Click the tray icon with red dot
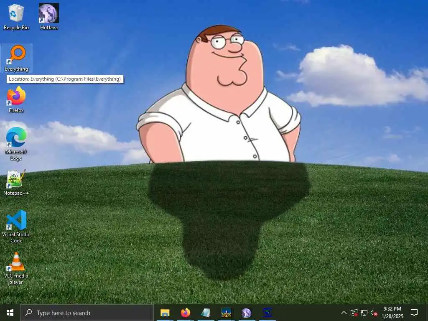Image resolution: width=428 pixels, height=321 pixels. pos(354,313)
